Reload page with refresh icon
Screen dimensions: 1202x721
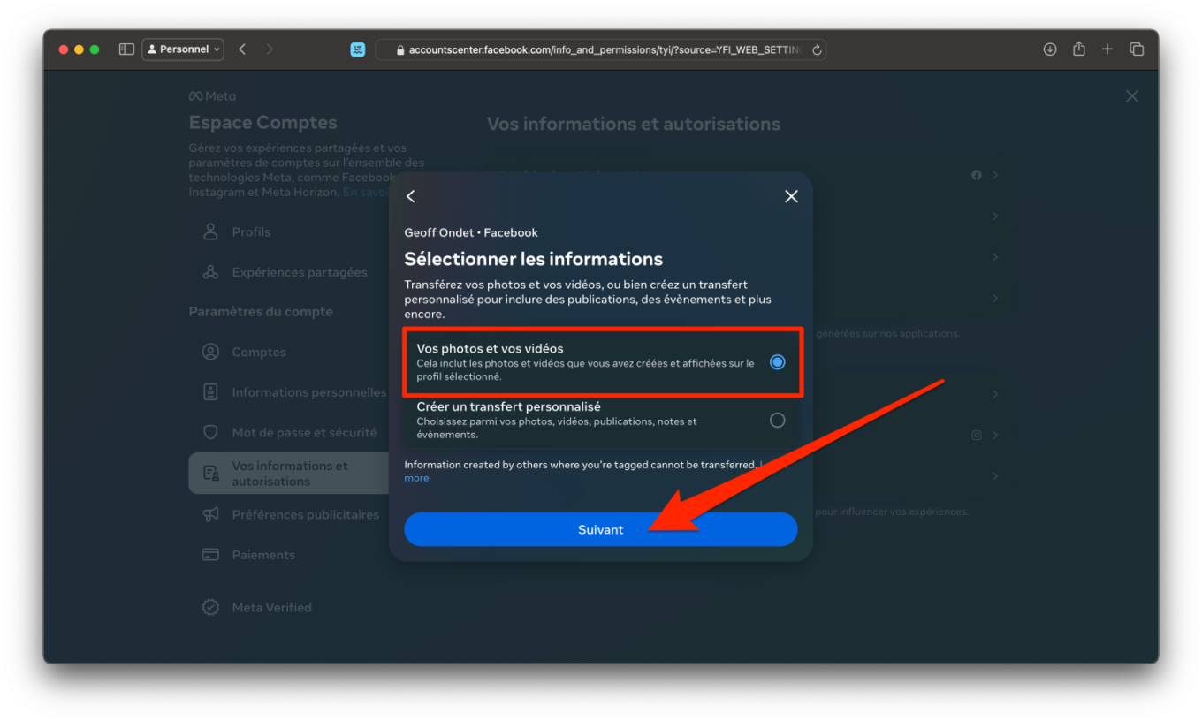[817, 50]
